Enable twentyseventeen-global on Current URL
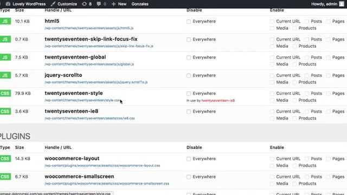This screenshot has width=347, height=195. pyautogui.click(x=272, y=57)
